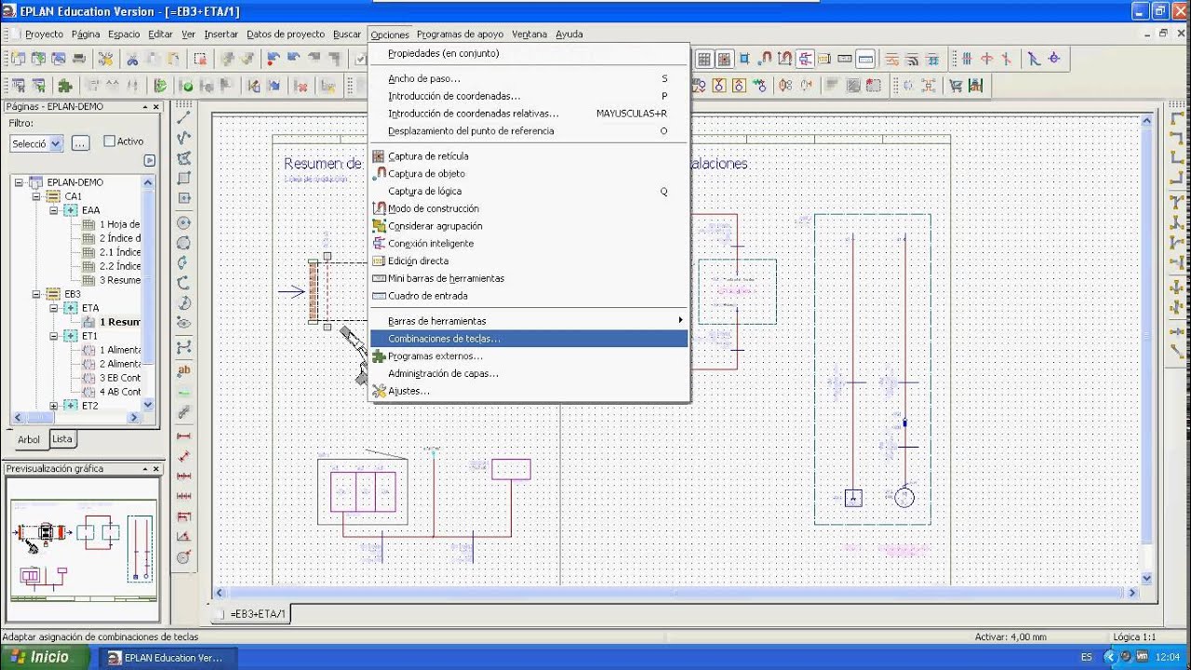Select Administración de capas entry
Screen dimensions: 1191x670
tap(529, 374)
